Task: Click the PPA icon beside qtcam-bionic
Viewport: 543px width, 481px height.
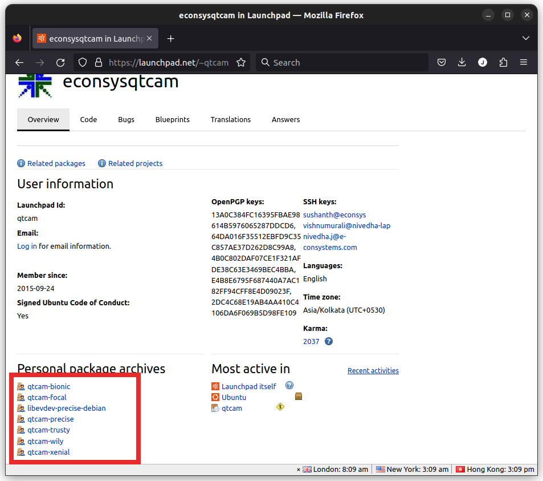Action: (21, 386)
